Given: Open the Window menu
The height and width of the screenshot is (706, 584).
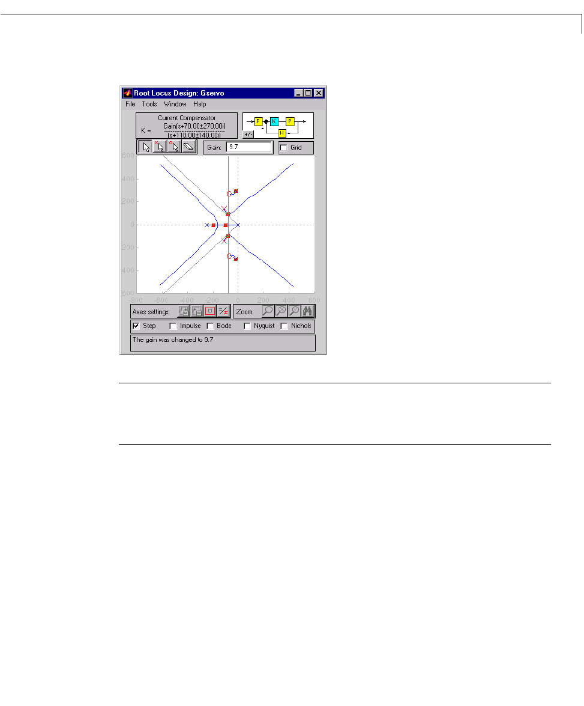Looking at the screenshot, I should (x=175, y=104).
